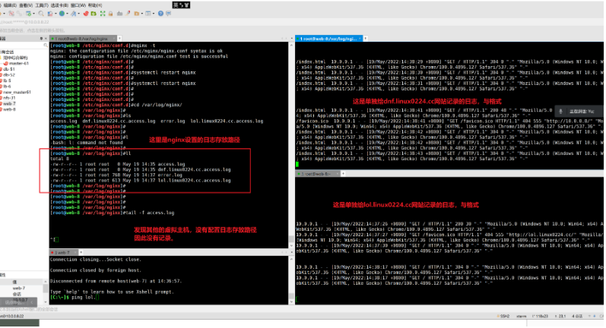Open the 帮助(H) menu
This screenshot has width=606, height=328.
(95, 5)
